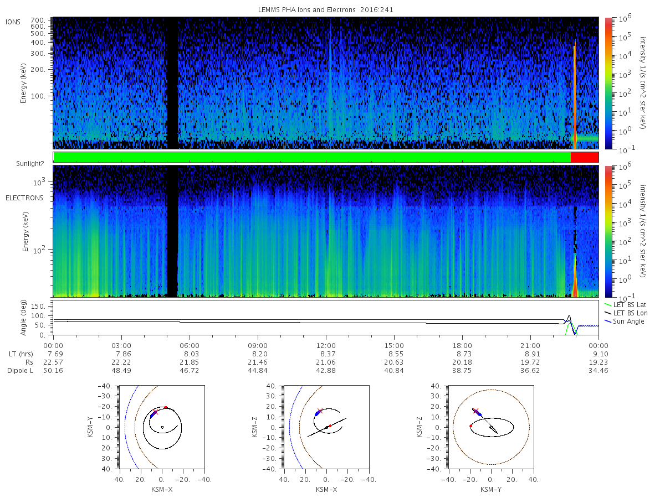The image size is (665, 498).
Task: Click the red X marker in KSM-X/KSM-Y plot
Action: [x=155, y=412]
